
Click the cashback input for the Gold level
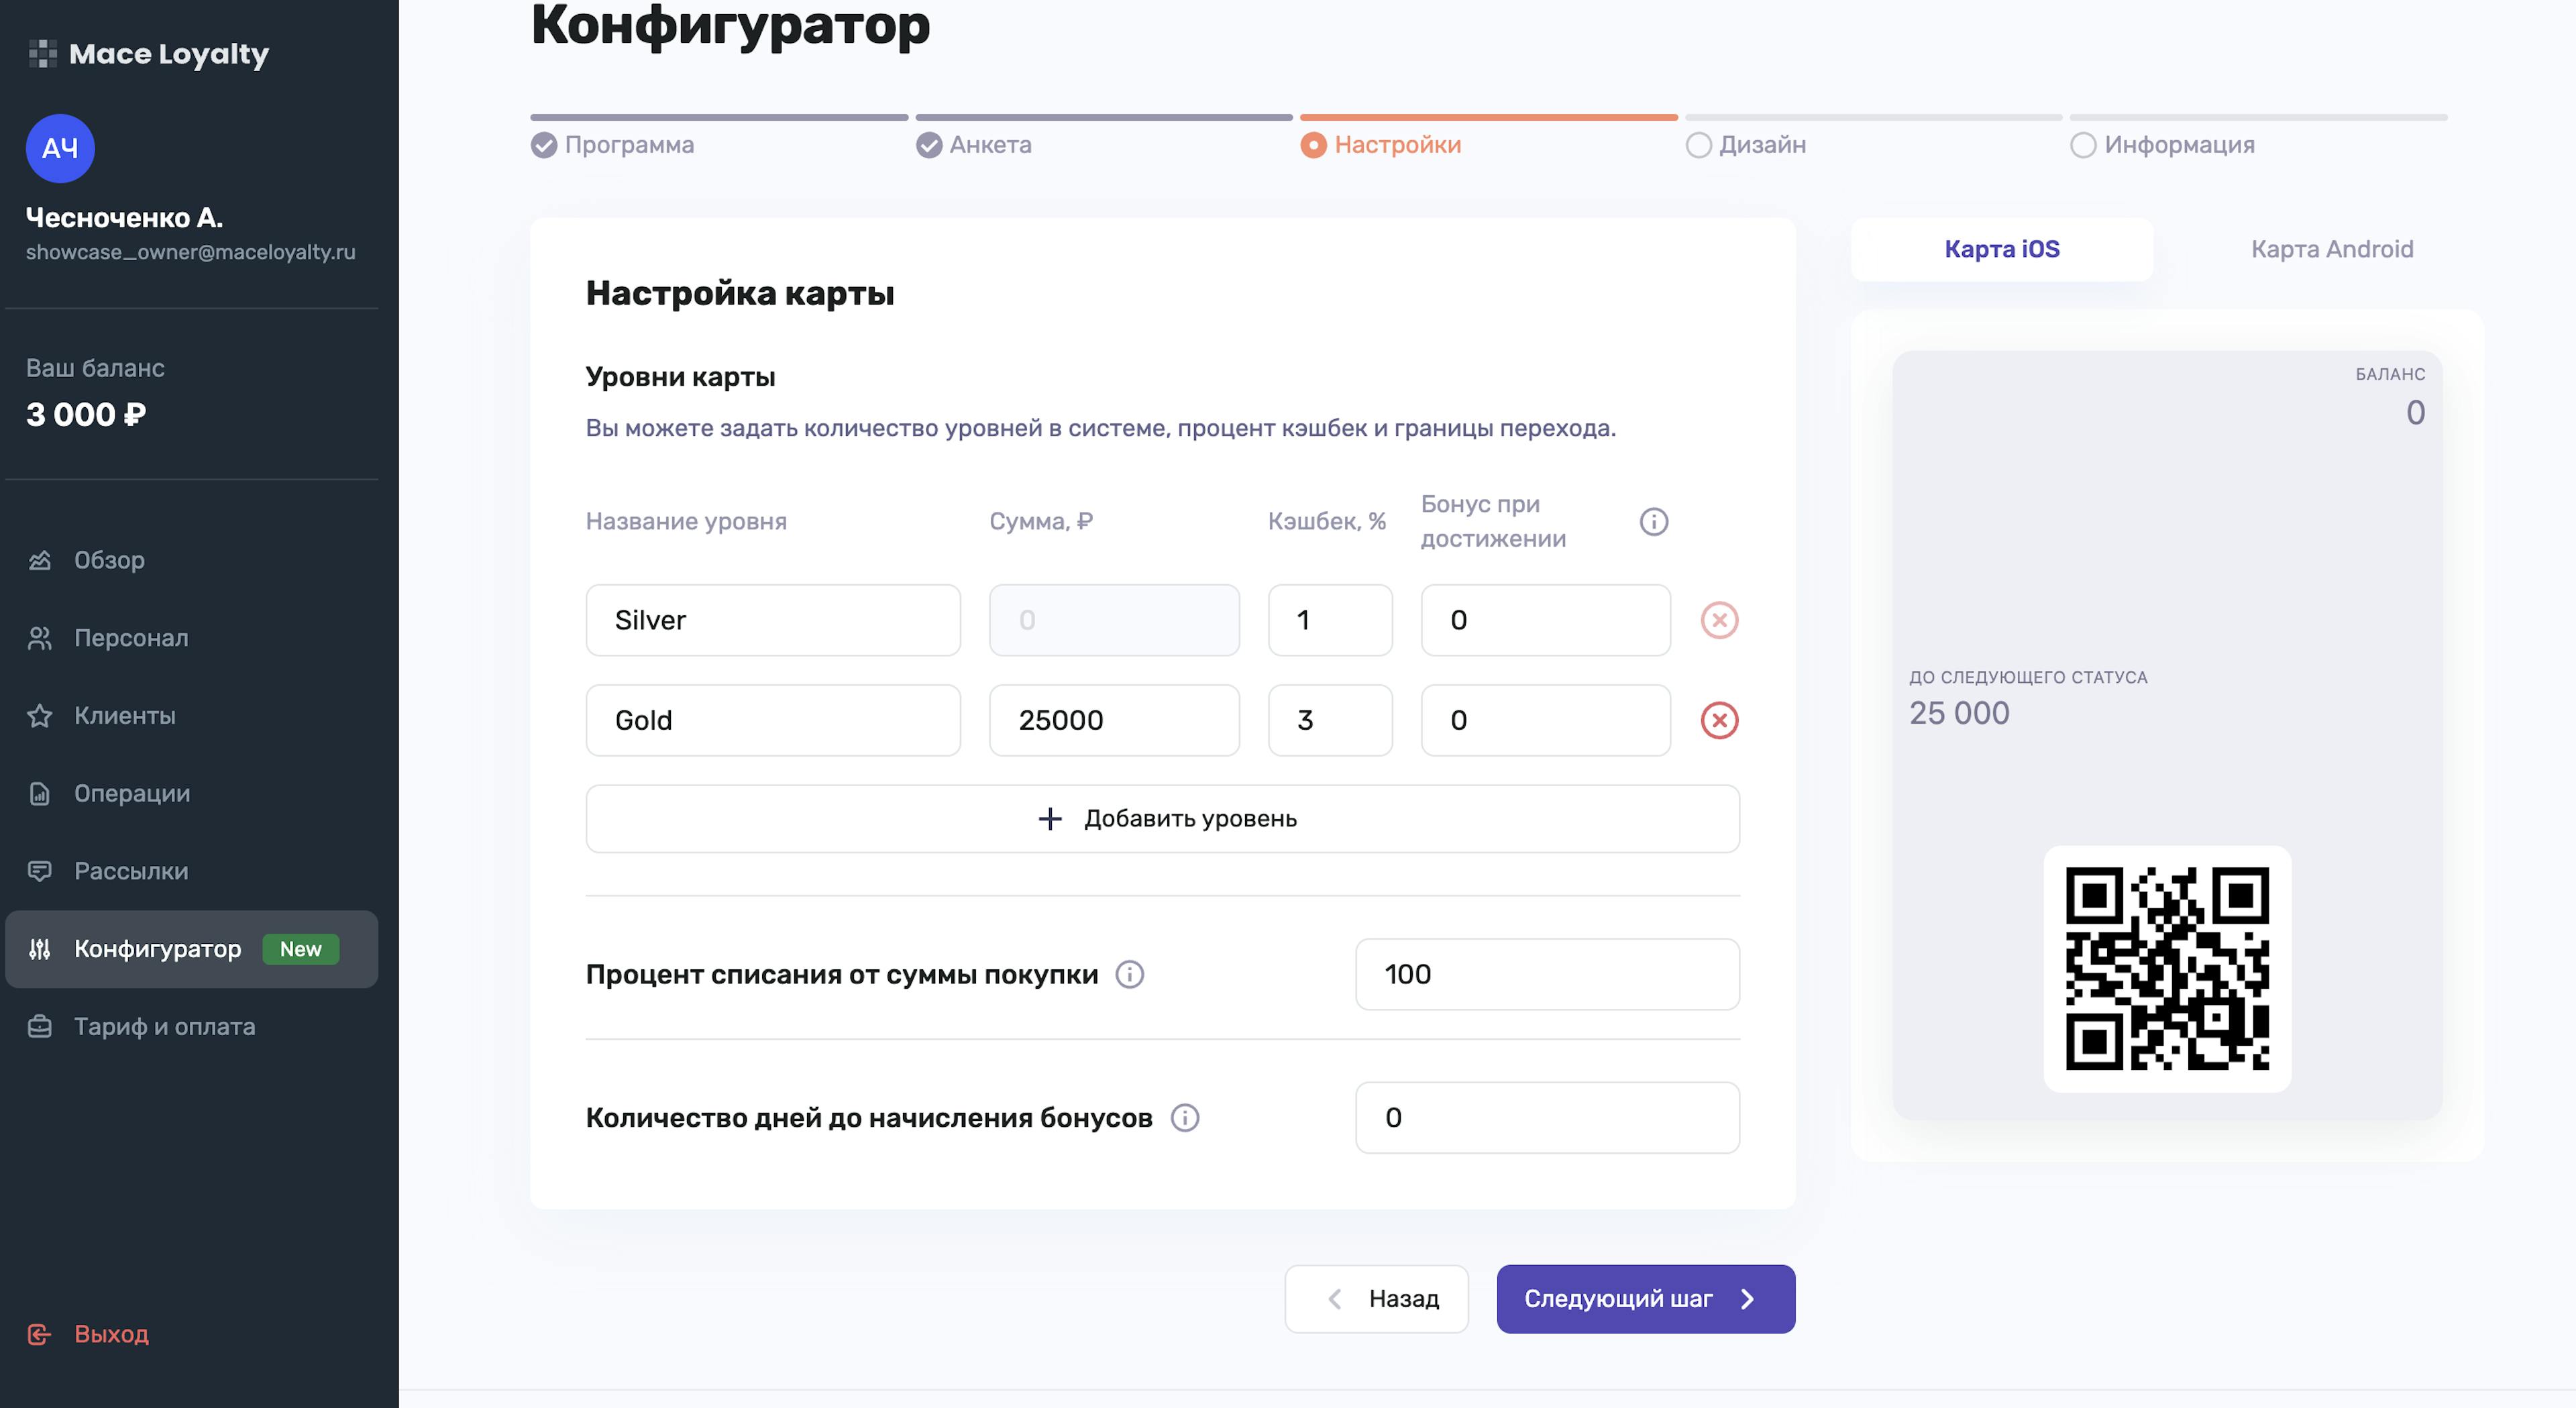1330,720
